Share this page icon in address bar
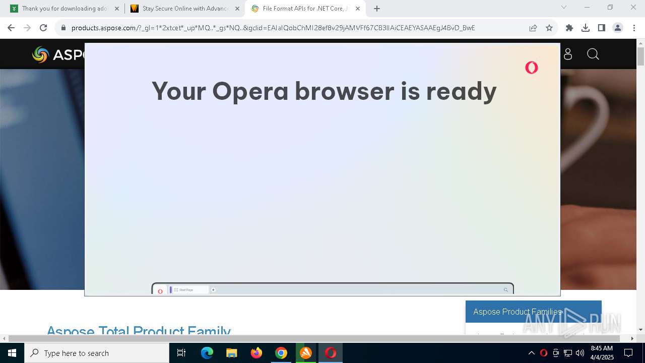Screen dimensions: 645x363 pos(533,28)
